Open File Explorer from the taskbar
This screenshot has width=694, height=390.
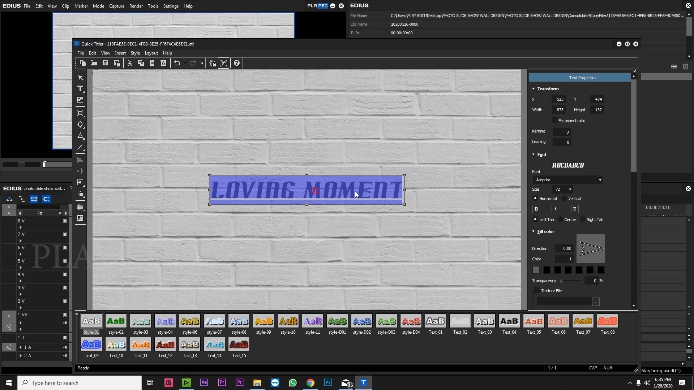(257, 383)
